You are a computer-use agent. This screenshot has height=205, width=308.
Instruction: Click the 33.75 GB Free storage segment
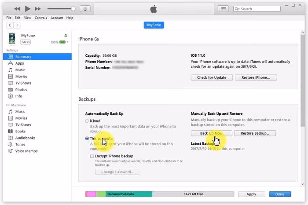(x=193, y=194)
